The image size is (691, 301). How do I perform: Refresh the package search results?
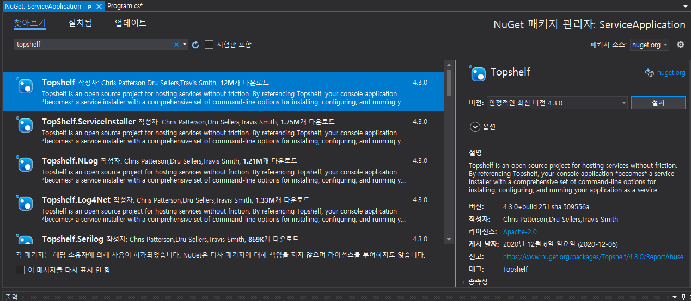pyautogui.click(x=196, y=45)
